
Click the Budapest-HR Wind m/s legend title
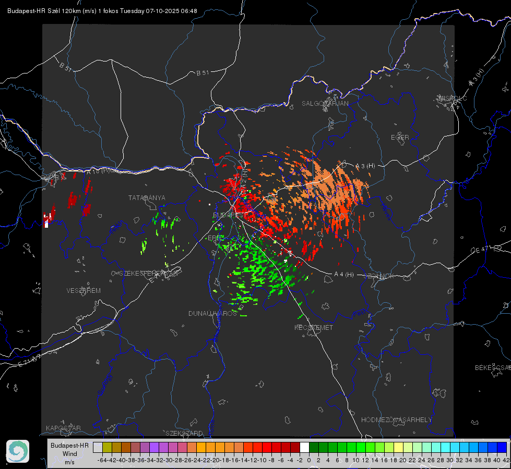click(70, 454)
